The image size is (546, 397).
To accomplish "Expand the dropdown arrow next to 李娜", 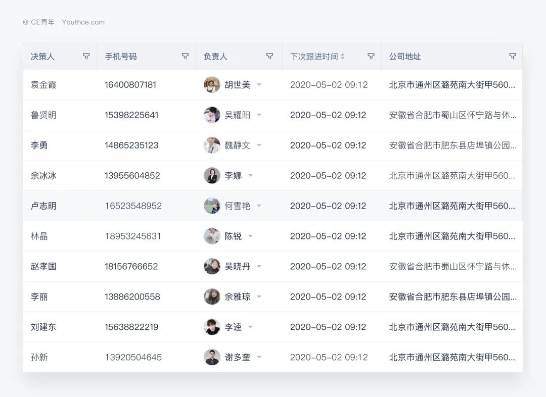I will pyautogui.click(x=250, y=175).
